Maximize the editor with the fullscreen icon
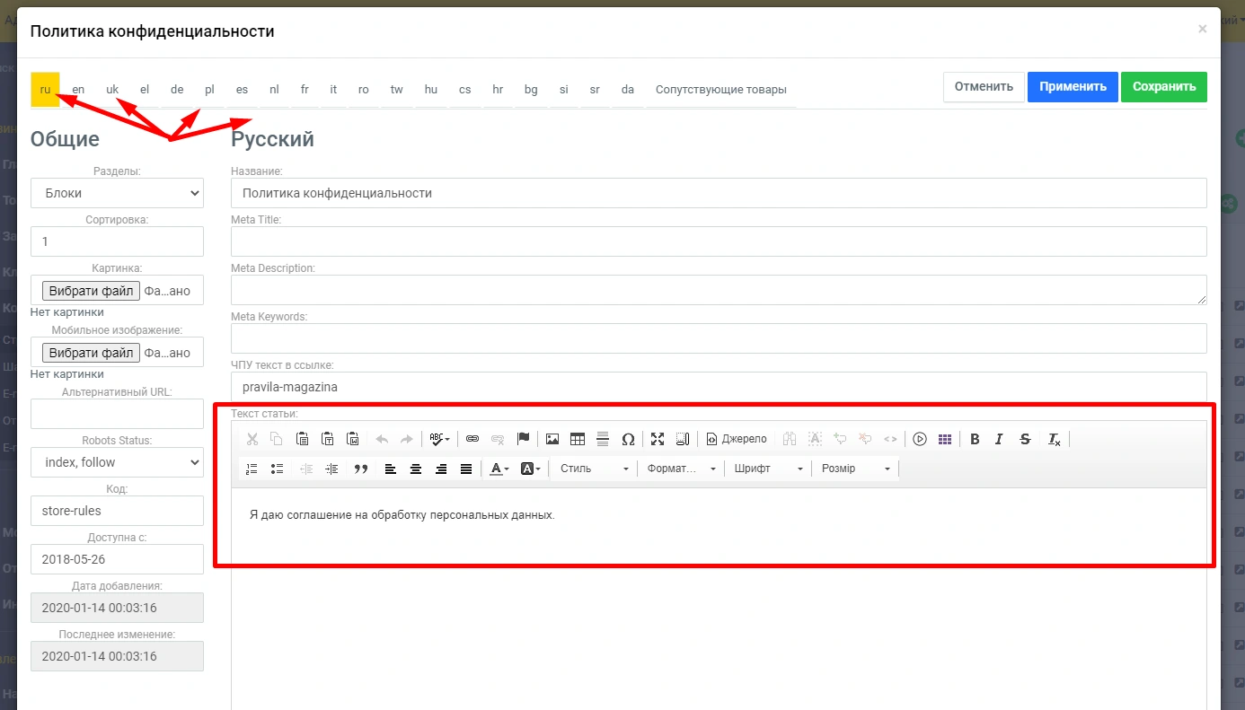This screenshot has width=1245, height=710. (x=658, y=439)
